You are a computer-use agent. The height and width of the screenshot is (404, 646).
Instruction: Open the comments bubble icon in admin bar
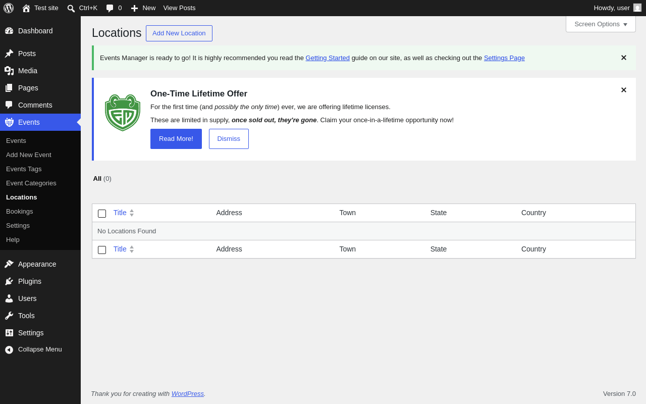coord(110,8)
